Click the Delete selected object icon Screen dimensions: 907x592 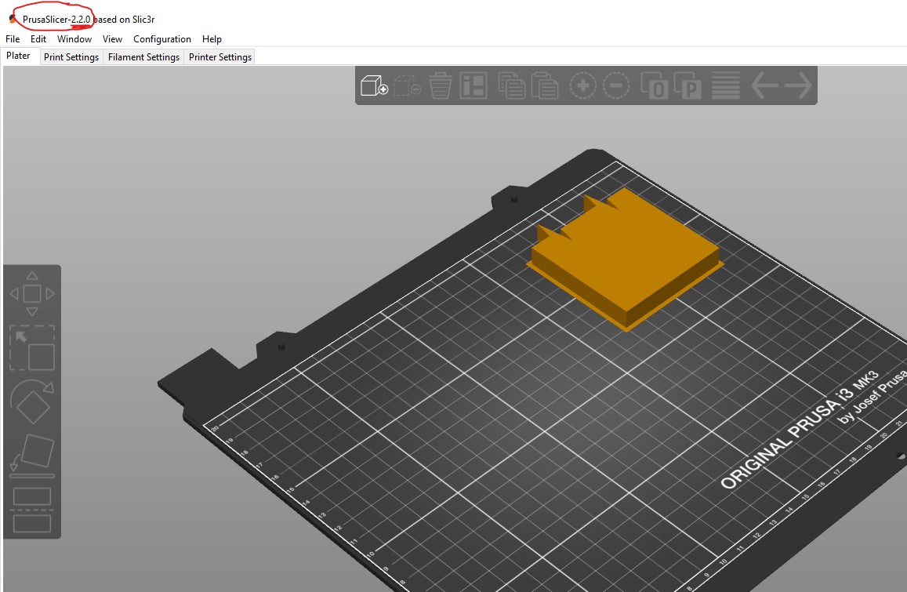[407, 85]
